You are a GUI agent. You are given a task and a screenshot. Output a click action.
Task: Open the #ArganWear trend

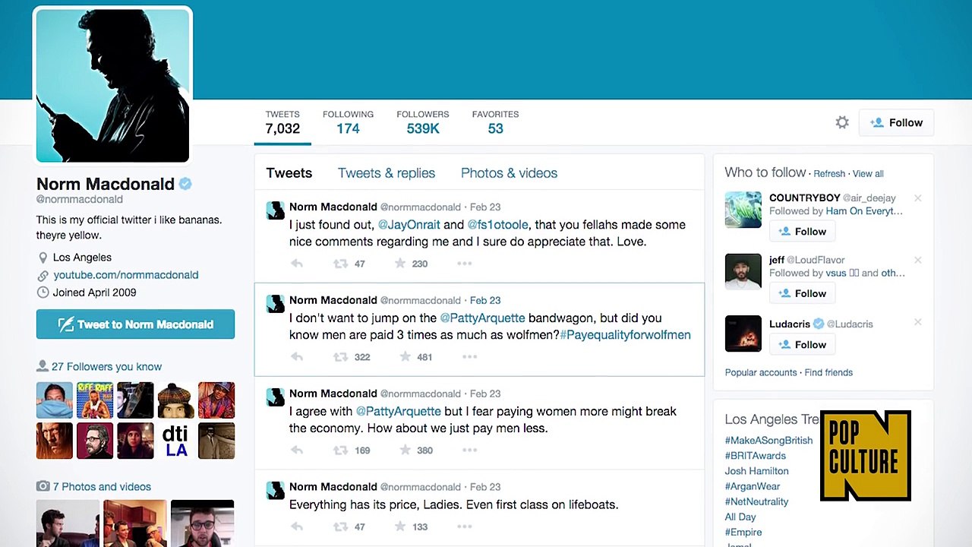(753, 486)
